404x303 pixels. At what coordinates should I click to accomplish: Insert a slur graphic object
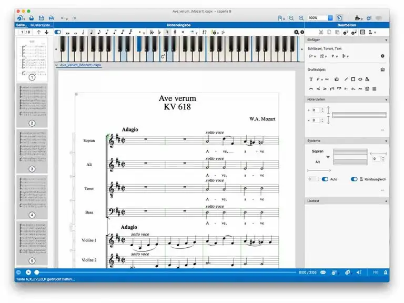pos(311,89)
